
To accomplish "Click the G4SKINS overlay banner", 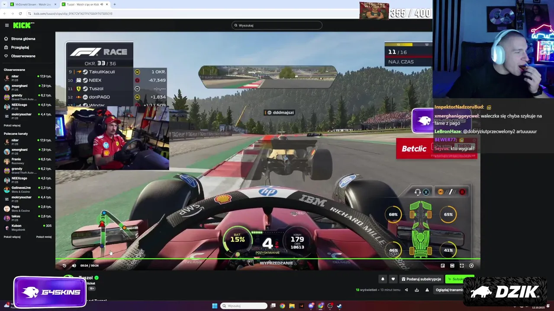I will pos(50,292).
